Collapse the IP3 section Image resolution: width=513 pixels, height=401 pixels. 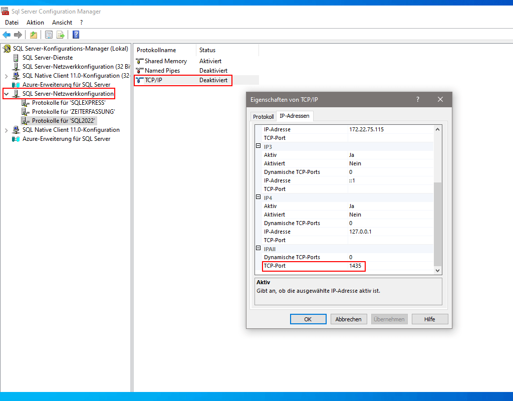point(259,146)
